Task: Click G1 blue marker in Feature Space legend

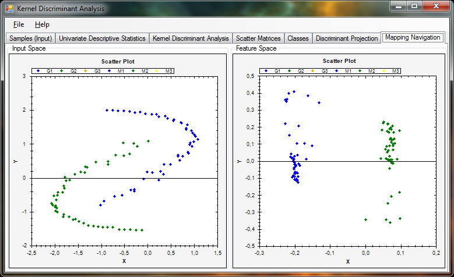Action: (266, 71)
